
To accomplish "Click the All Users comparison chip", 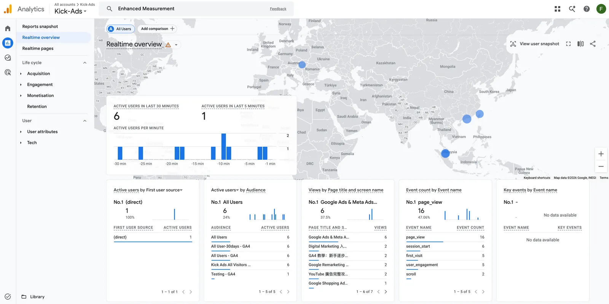I will 120,29.
